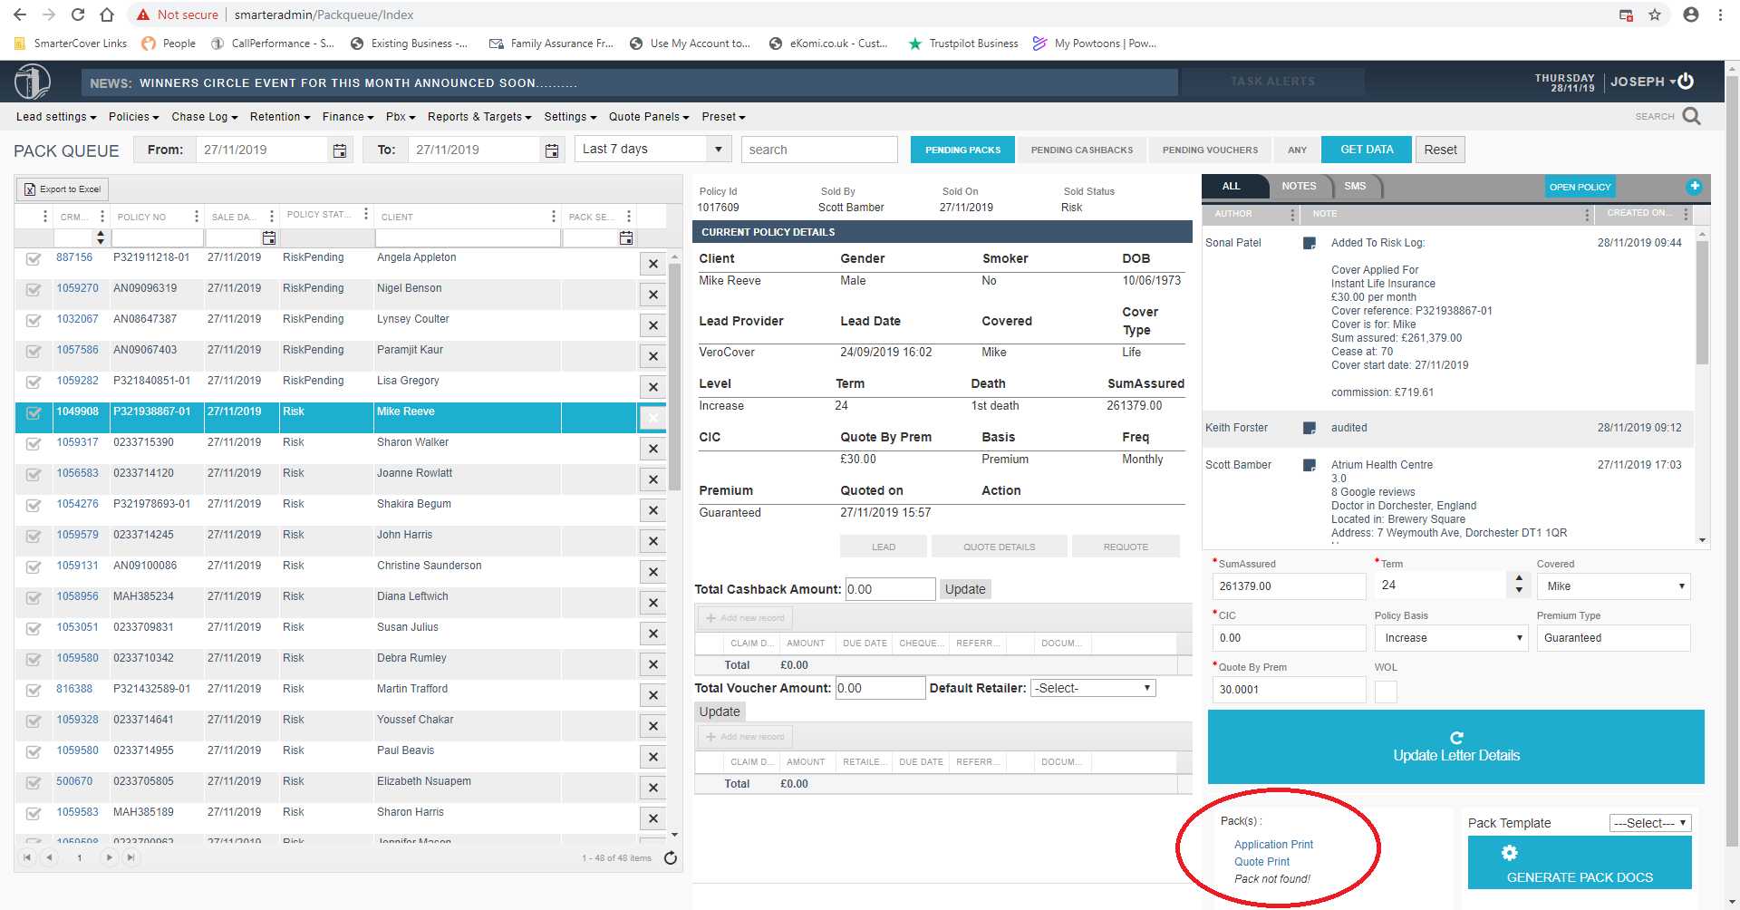
Task: Bookmark this page with star icon
Action: pos(1655,15)
